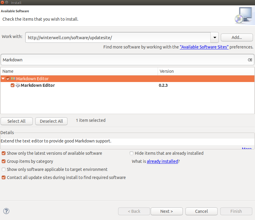Open the Available Software Sites preferences link
Viewport: 255px width, 220px height.
(x=204, y=47)
